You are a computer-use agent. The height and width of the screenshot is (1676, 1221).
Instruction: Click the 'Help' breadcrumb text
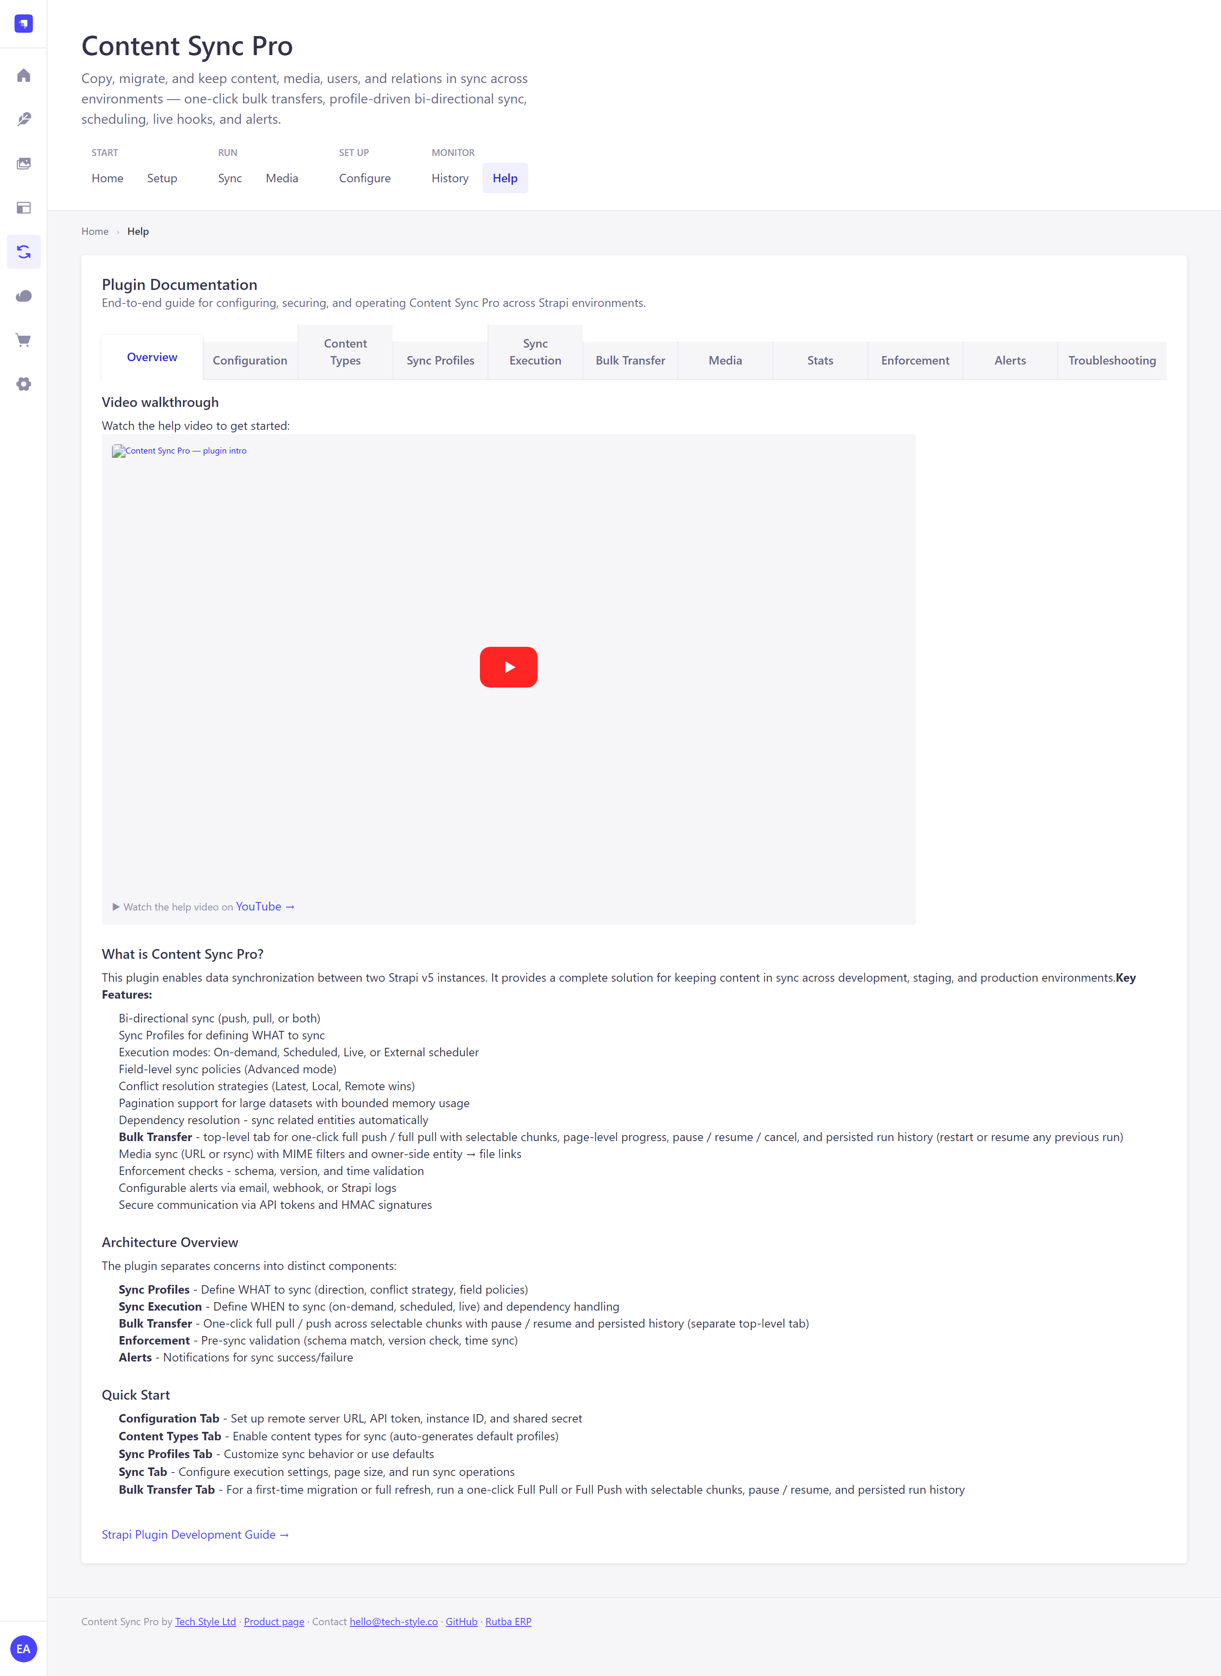coord(138,231)
